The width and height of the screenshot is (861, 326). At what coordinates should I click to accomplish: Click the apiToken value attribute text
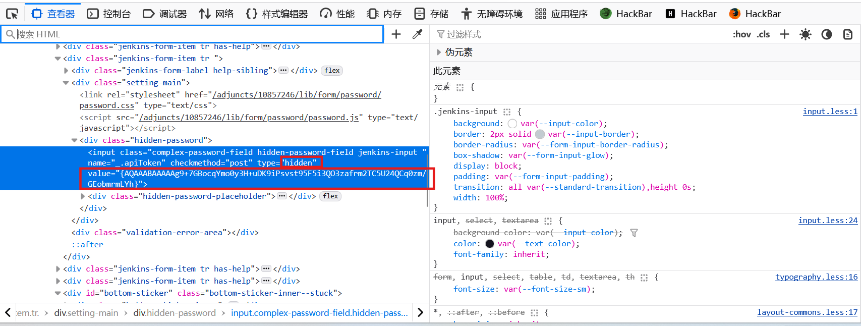tap(257, 179)
